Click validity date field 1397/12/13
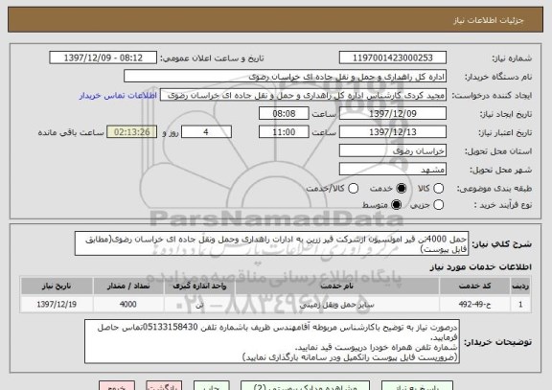 [393, 132]
